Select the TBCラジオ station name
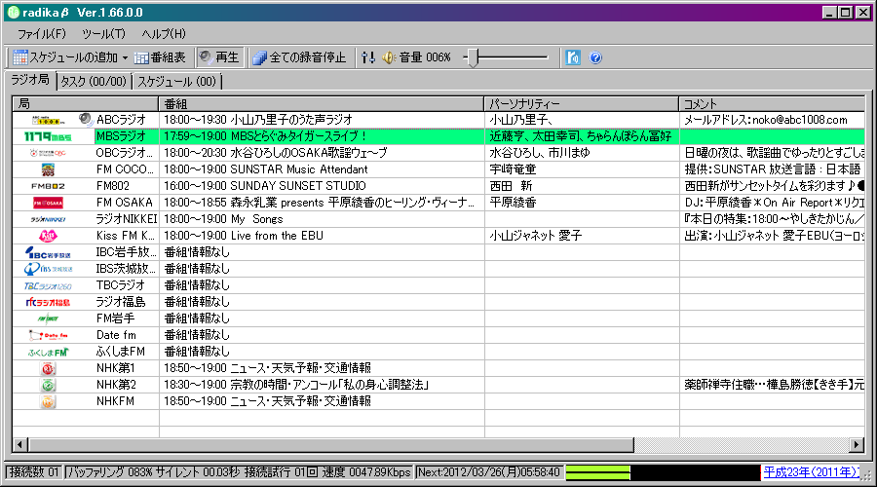Screen dimensions: 877x487 click(x=120, y=285)
